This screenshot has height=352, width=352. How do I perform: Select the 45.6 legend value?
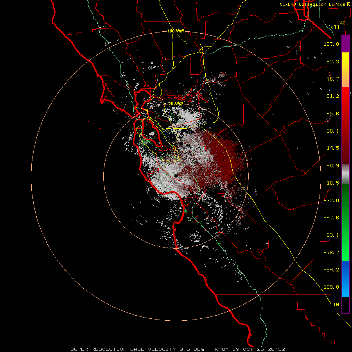pos(333,113)
